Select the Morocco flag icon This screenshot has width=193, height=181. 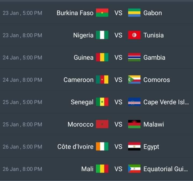[x=102, y=124]
